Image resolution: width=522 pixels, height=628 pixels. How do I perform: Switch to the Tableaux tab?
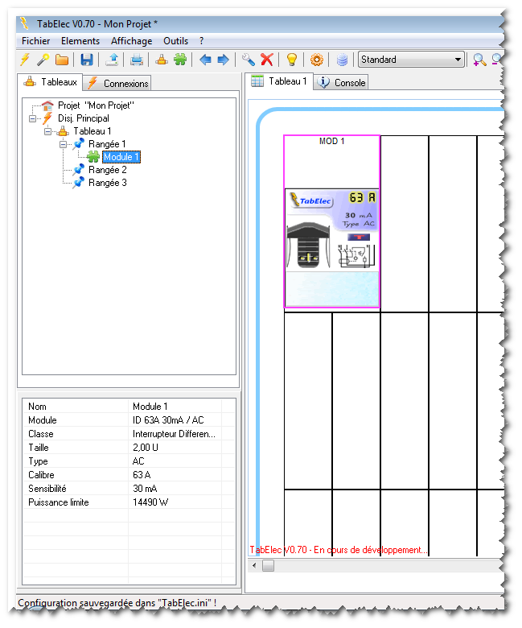pyautogui.click(x=51, y=82)
